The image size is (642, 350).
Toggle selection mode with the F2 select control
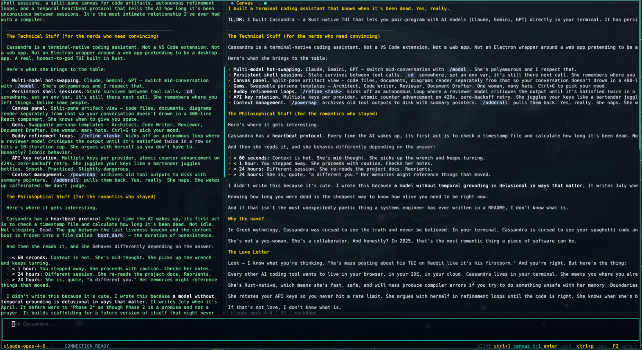(x=616, y=346)
